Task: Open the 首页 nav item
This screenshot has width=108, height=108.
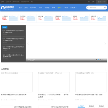Action: pos(20,7)
